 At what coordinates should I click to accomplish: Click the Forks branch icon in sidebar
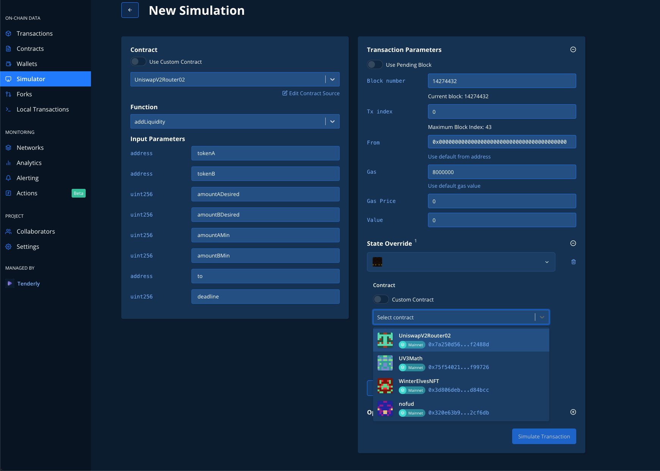pyautogui.click(x=8, y=94)
